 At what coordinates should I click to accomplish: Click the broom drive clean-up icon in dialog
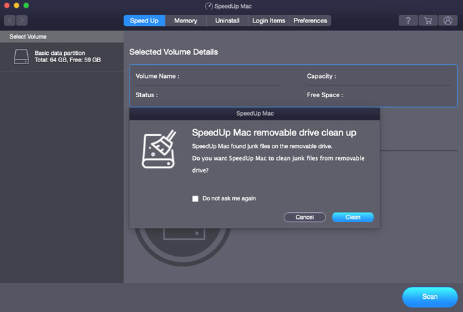tap(159, 149)
